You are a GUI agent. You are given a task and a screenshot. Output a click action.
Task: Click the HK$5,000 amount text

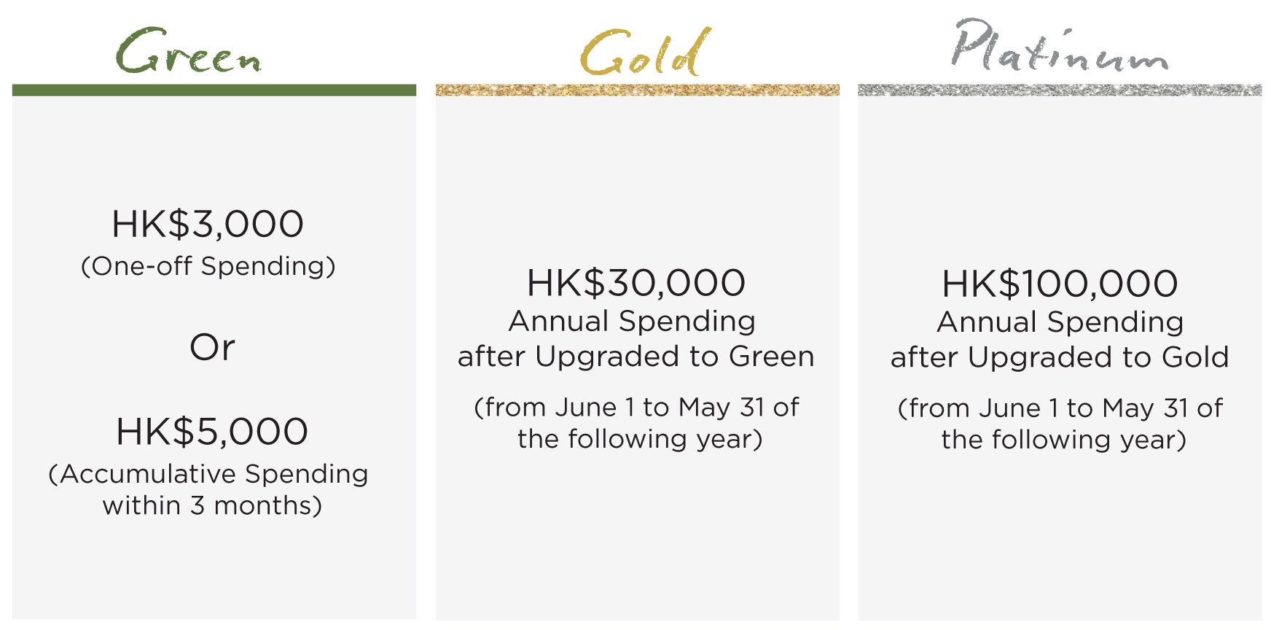click(x=212, y=432)
